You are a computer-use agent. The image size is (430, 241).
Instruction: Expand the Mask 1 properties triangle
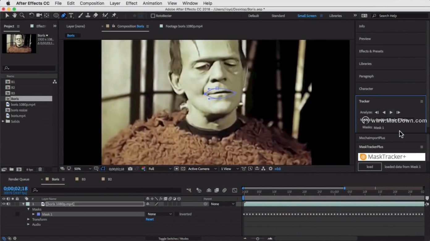(33, 214)
